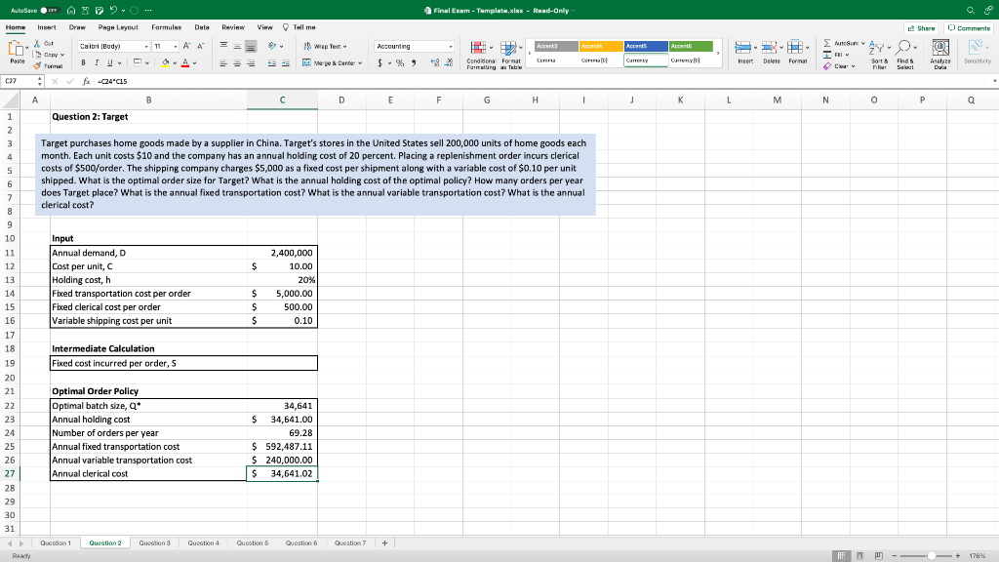Launch Analyze Data
This screenshot has height=562, width=999.
click(940, 54)
